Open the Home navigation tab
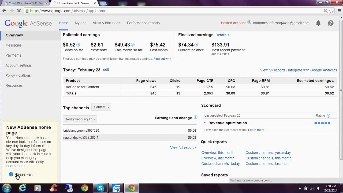 [64, 23]
